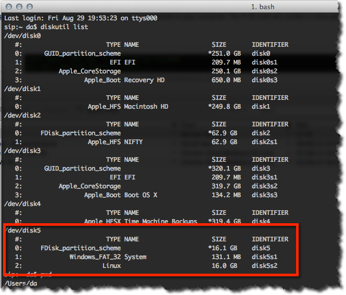Image resolution: width=346 pixels, height=295 pixels.
Task: Click the '1. bash' window title
Action: tap(263, 7)
